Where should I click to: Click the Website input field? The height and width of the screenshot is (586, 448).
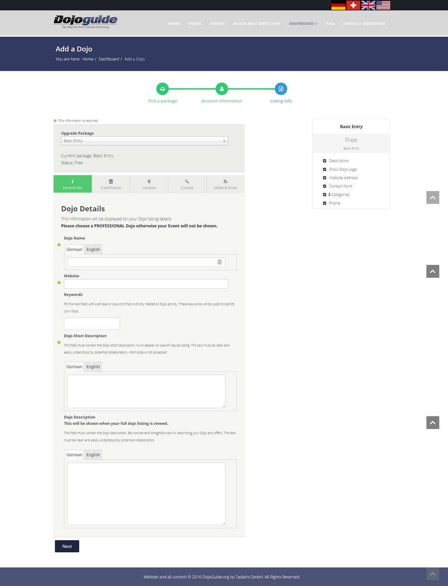(x=146, y=284)
